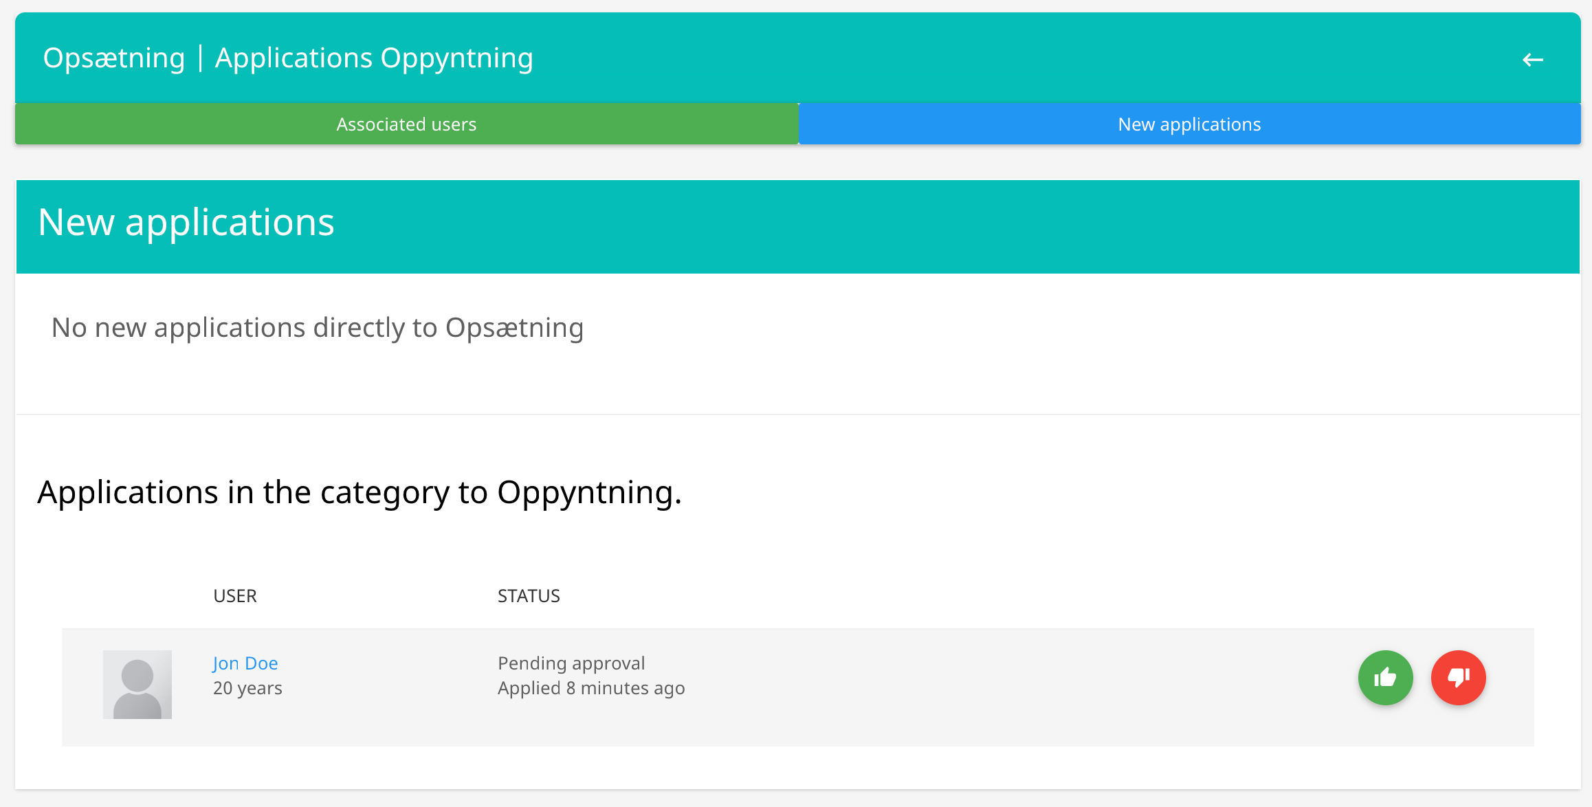Image resolution: width=1592 pixels, height=807 pixels.
Task: Click the large 'New applications' section heading
Action: [186, 222]
